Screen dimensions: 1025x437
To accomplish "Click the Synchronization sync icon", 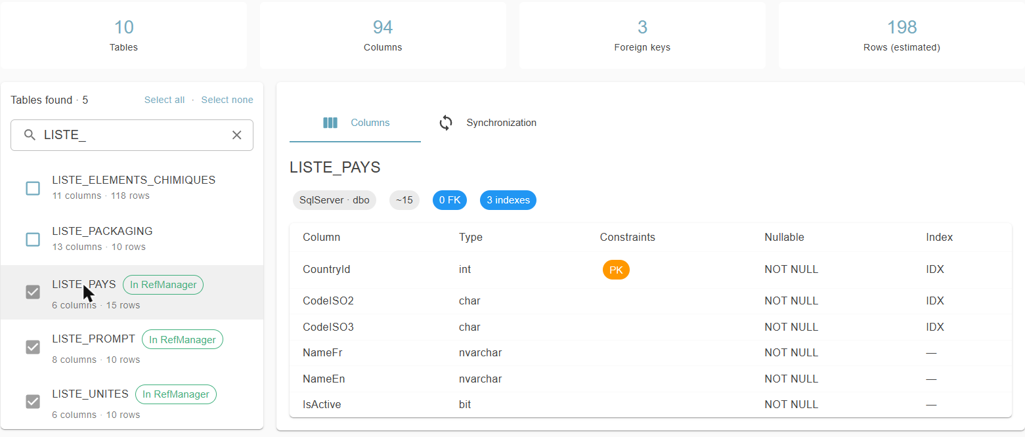I will (x=446, y=123).
